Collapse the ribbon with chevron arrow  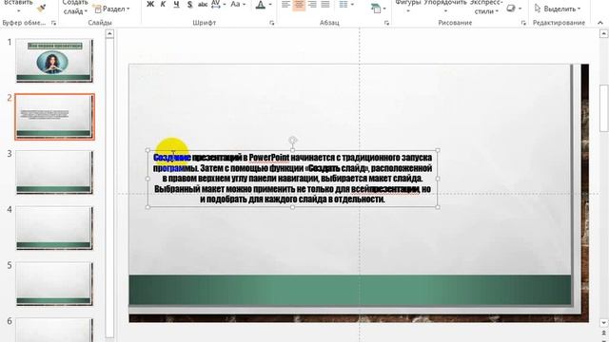coord(600,23)
